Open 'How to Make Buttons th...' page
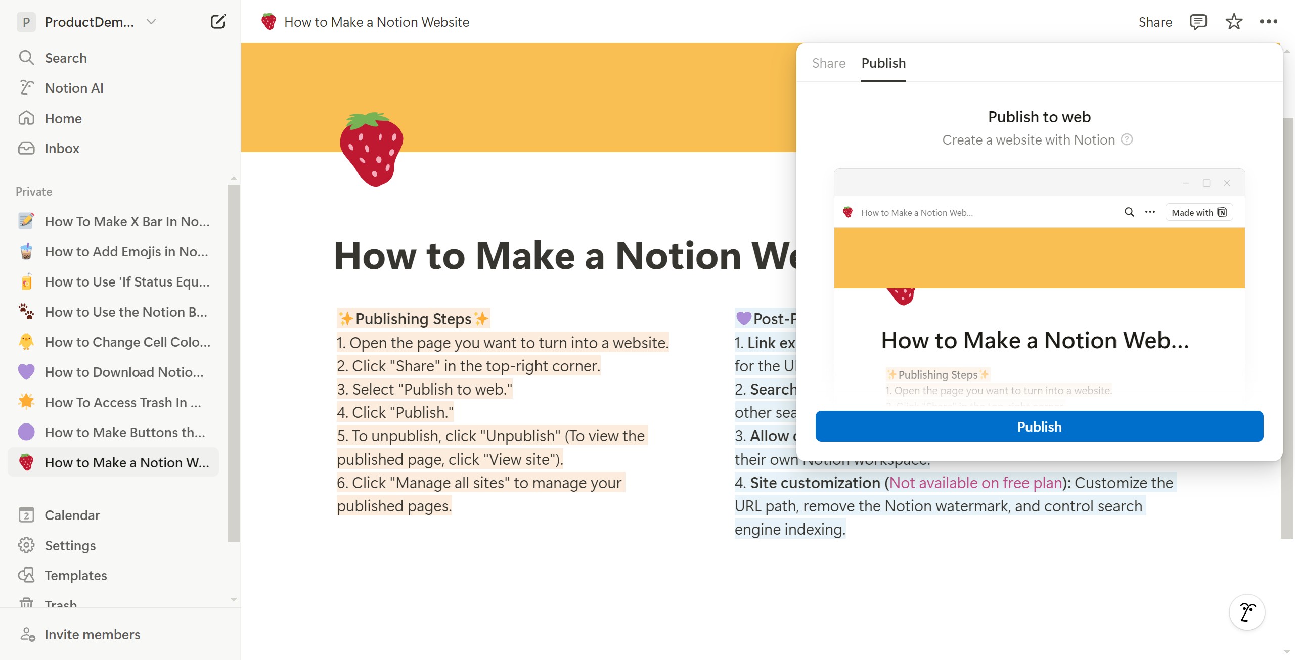The width and height of the screenshot is (1295, 660). [114, 432]
